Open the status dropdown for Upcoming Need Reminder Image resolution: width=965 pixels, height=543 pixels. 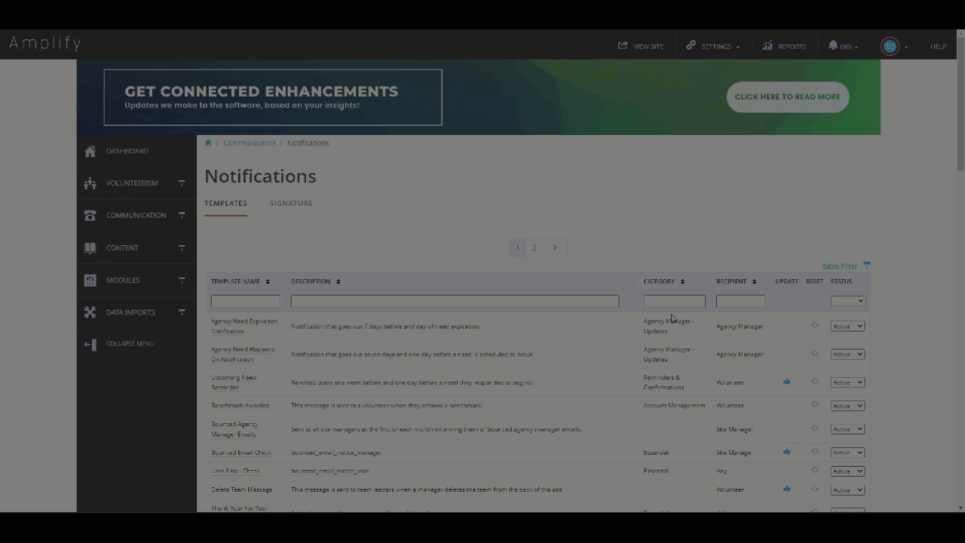[847, 382]
